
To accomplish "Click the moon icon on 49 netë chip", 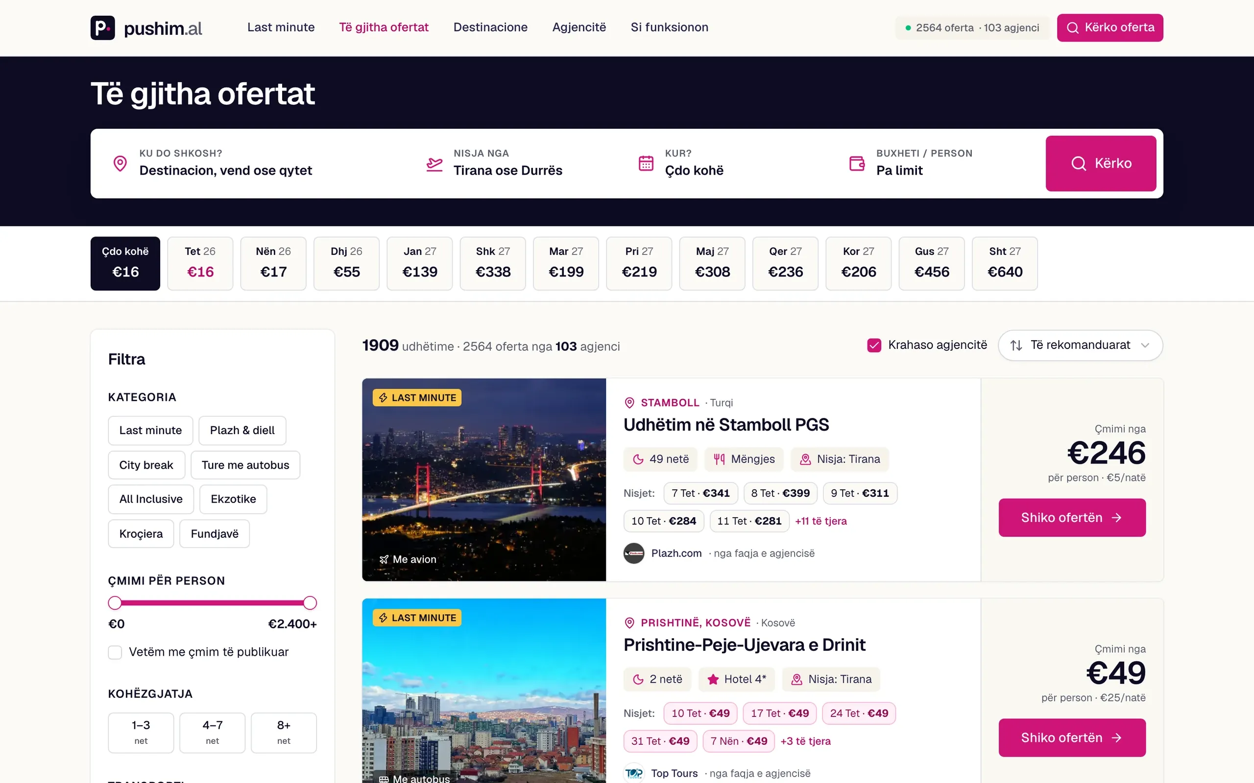I will click(638, 460).
